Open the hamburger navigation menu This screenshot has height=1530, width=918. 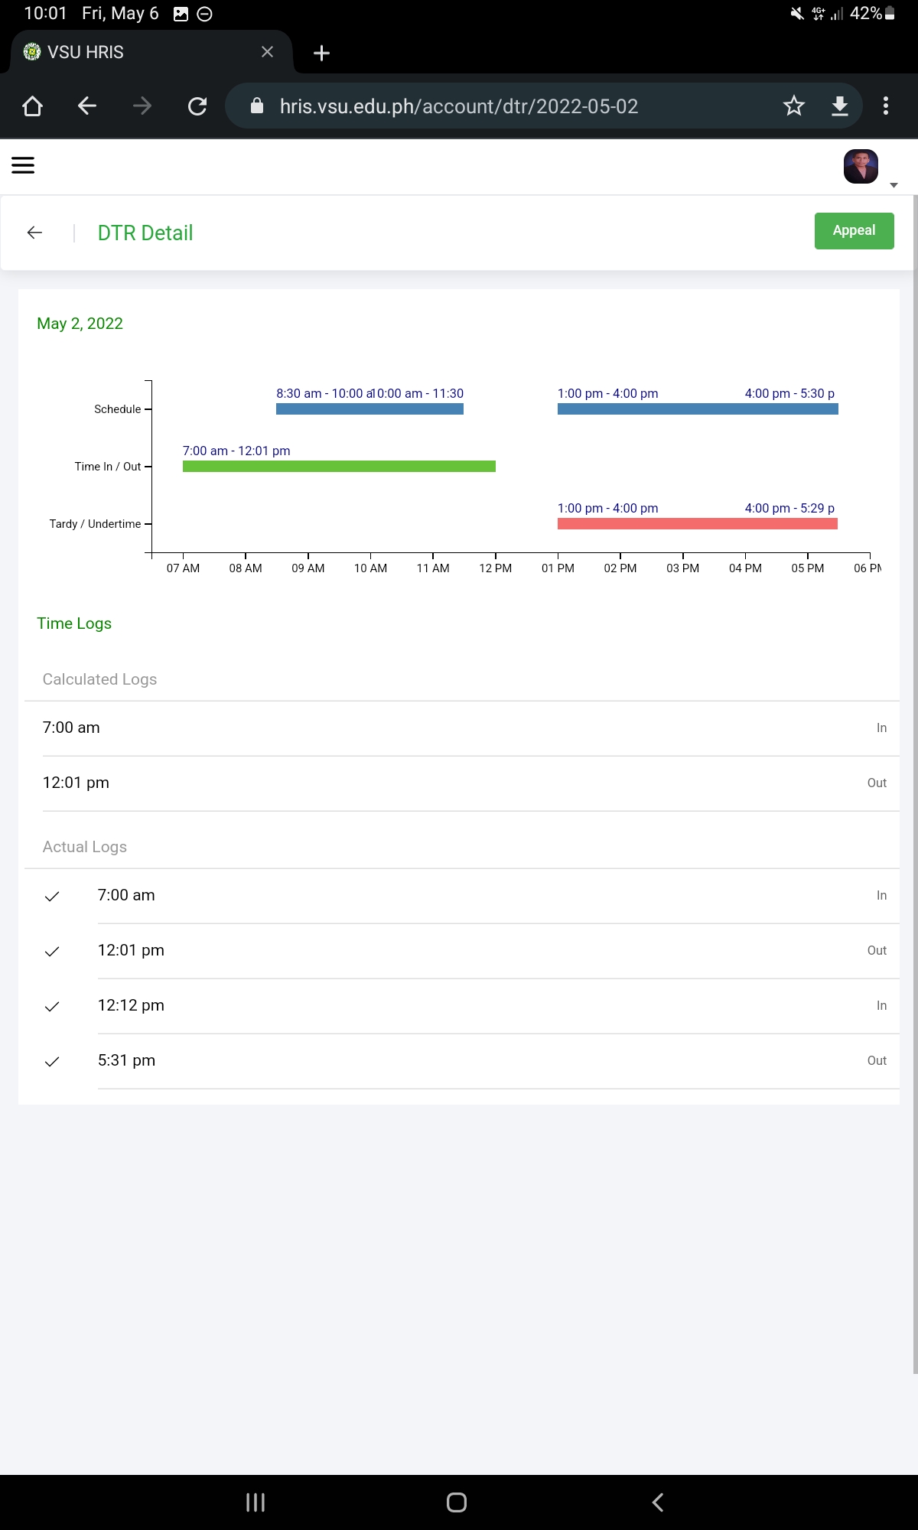(x=23, y=165)
